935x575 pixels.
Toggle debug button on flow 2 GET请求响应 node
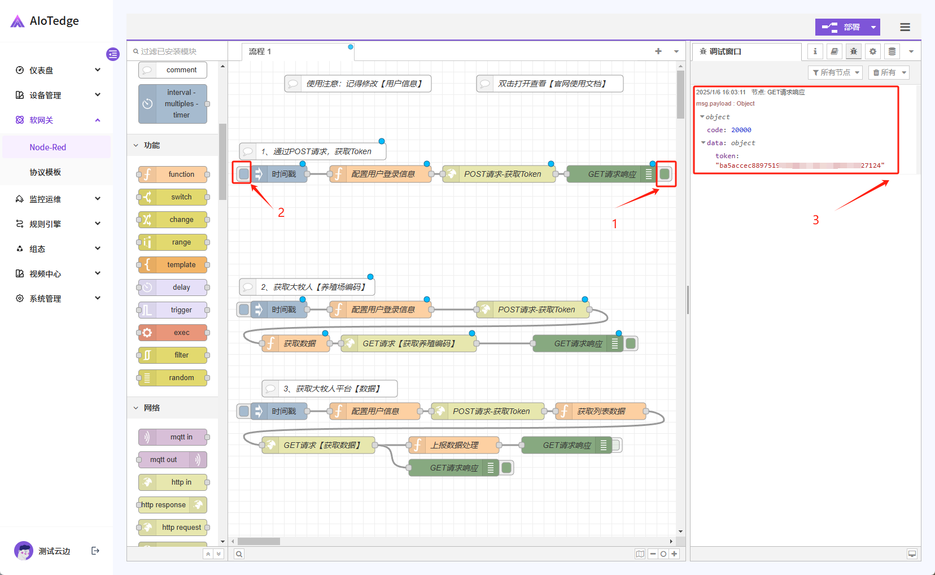coord(631,343)
